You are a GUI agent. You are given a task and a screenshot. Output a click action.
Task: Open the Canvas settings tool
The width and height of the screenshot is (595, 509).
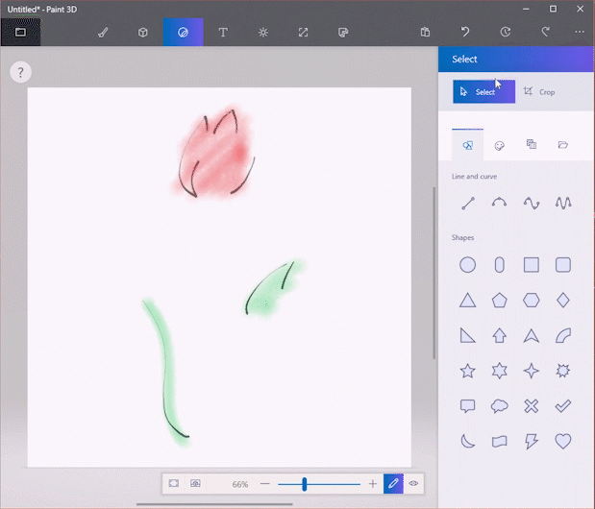303,32
